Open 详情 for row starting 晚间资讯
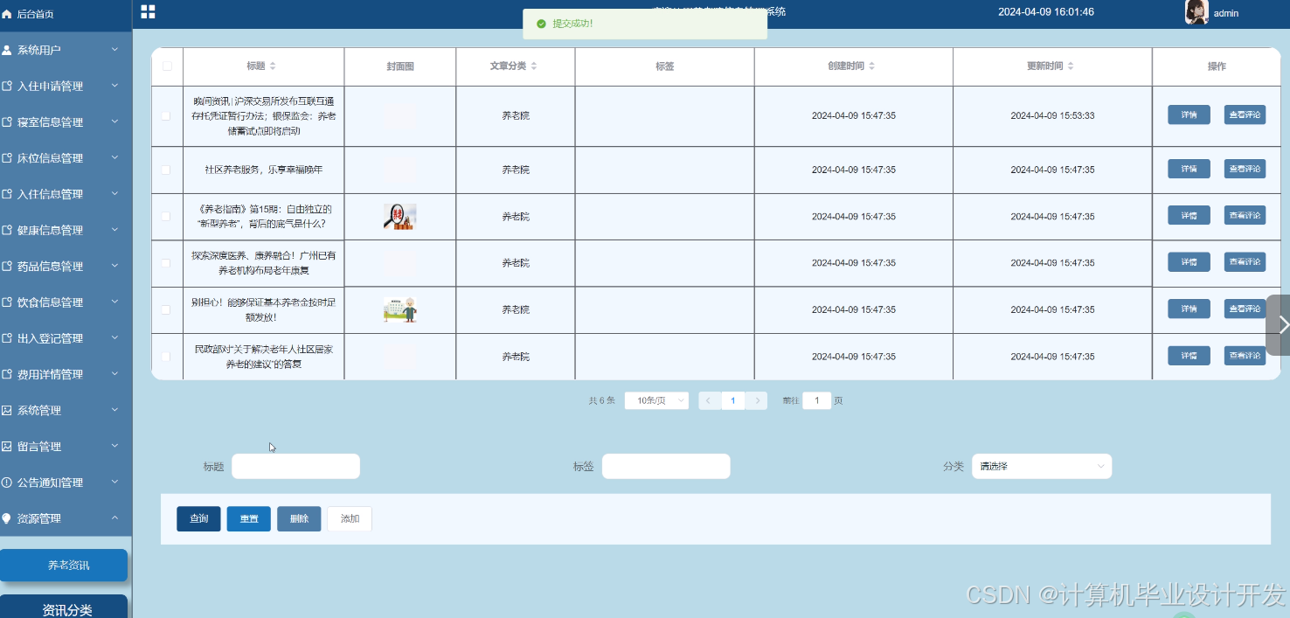The height and width of the screenshot is (618, 1290). [1189, 115]
